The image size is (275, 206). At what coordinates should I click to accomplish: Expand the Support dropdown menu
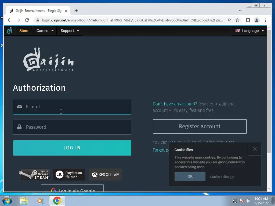[70, 31]
